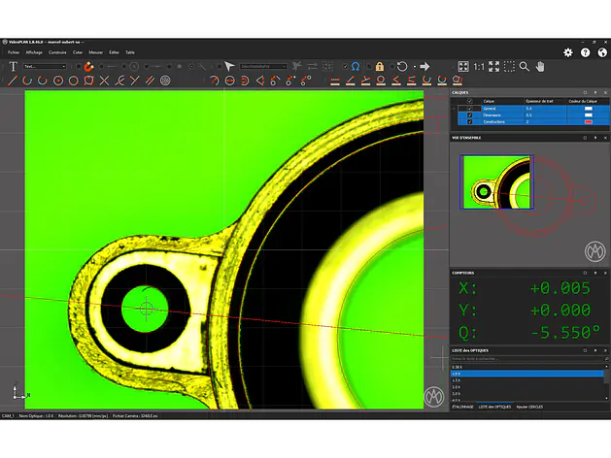The width and height of the screenshot is (611, 458).
Task: Click the magnifier zoom icon
Action: tap(525, 66)
